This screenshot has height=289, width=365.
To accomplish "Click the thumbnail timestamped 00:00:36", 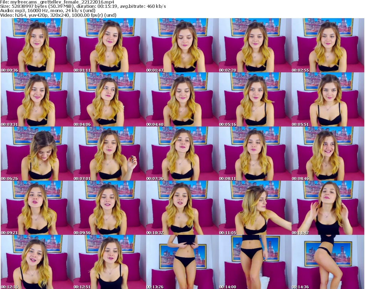I will tap(37, 45).
